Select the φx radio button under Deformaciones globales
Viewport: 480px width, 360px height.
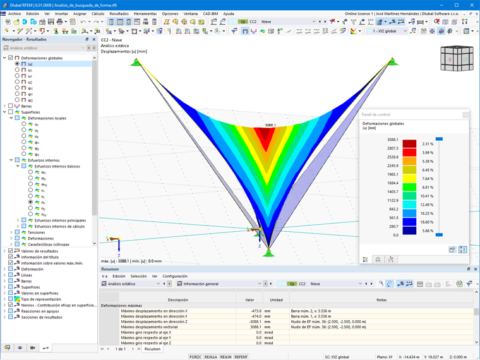17,88
